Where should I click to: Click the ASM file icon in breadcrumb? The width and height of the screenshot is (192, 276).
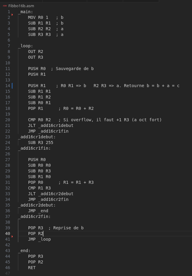(x=5, y=6)
